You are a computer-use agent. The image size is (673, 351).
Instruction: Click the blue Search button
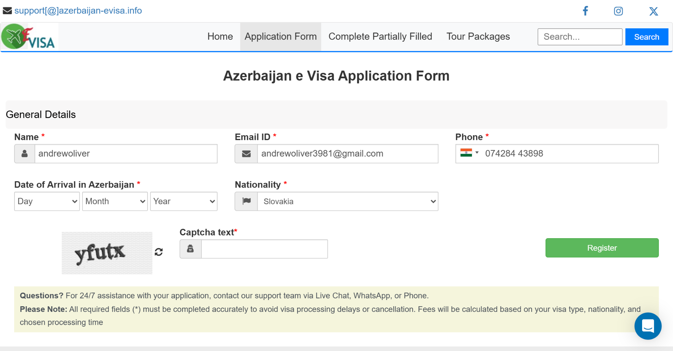click(646, 37)
